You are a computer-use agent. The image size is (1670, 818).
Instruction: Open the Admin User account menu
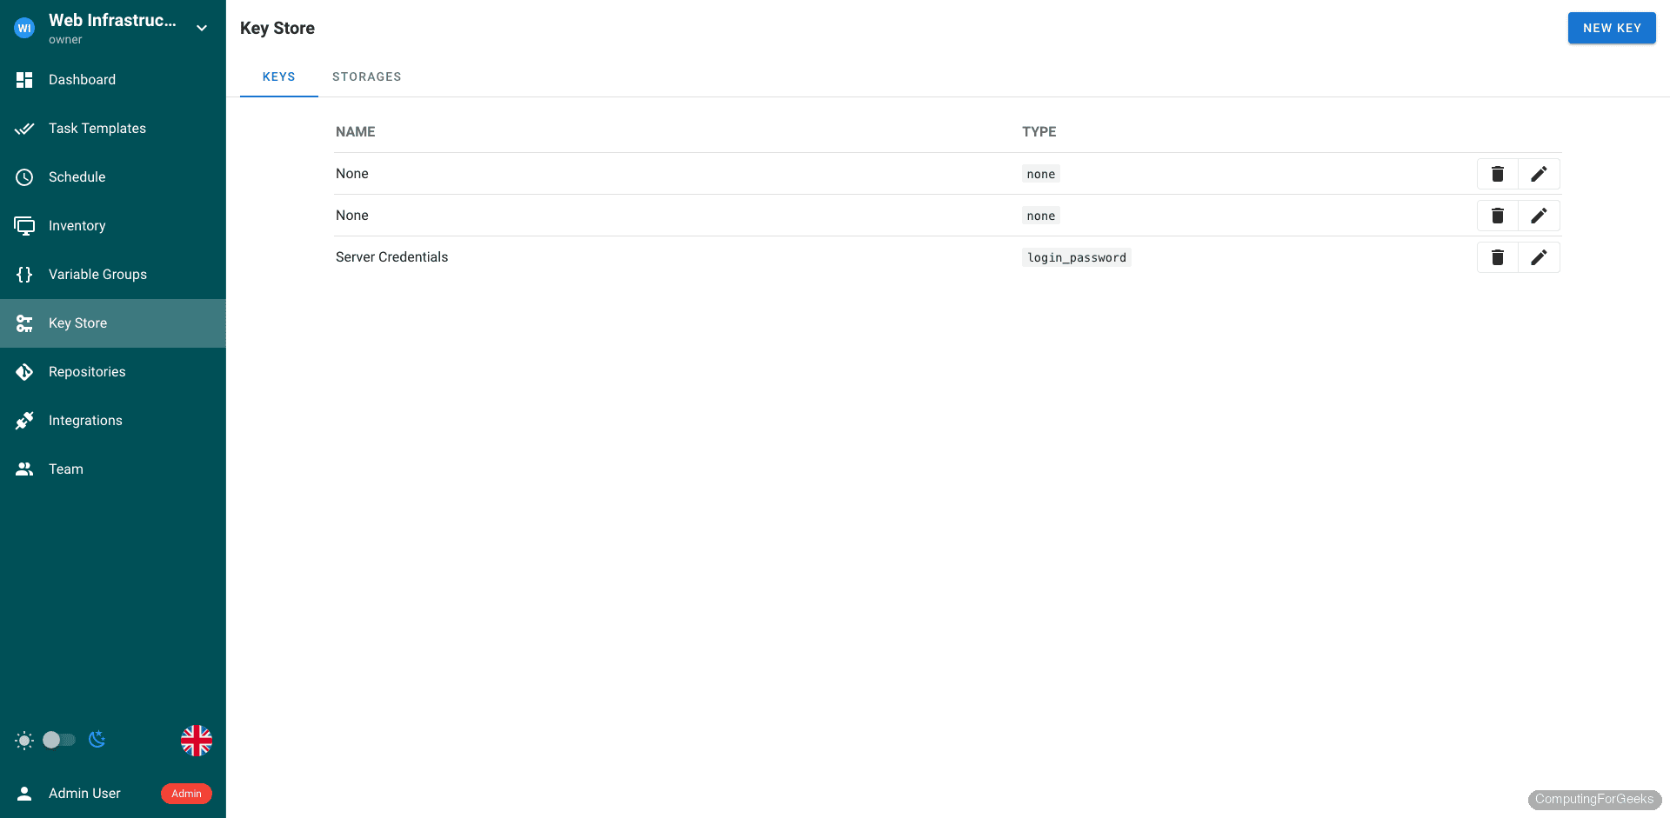pos(84,793)
